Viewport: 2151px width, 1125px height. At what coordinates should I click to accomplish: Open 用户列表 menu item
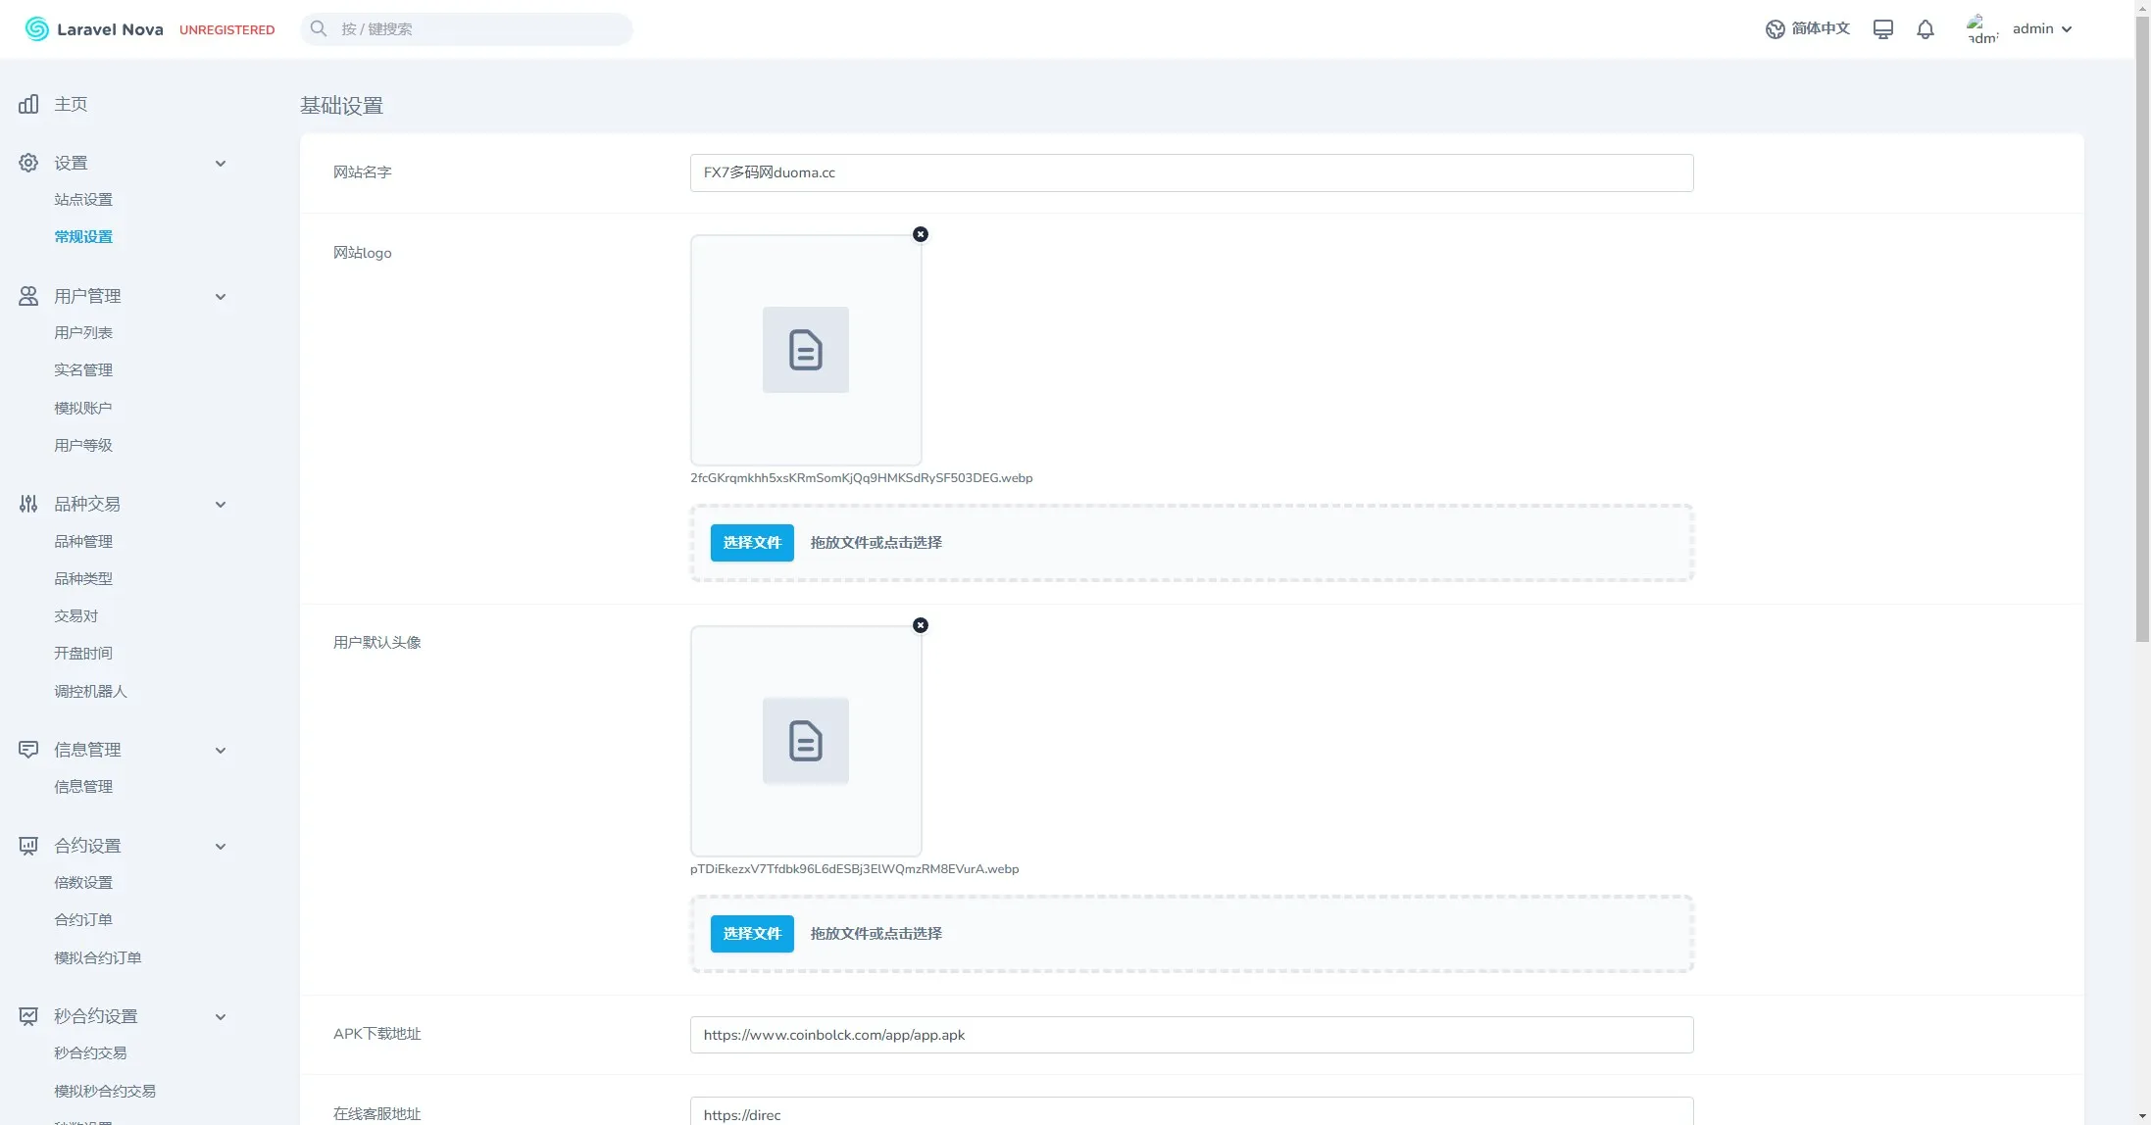[83, 333]
